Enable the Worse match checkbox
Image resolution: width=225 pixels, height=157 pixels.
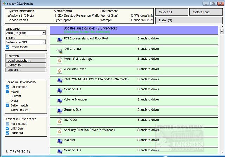coord(7,110)
